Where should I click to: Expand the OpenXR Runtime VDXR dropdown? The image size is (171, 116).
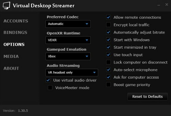click(68, 40)
